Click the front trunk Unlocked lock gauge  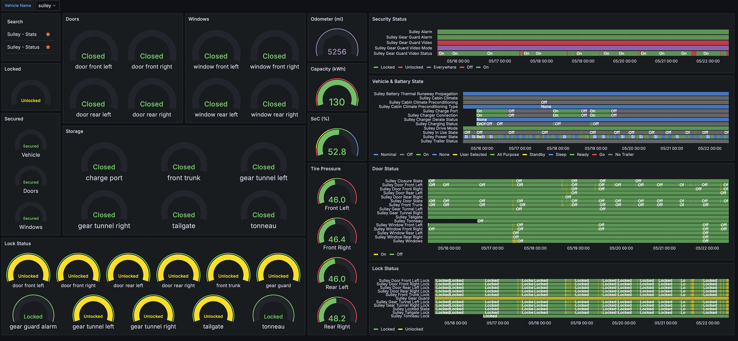[x=228, y=271]
